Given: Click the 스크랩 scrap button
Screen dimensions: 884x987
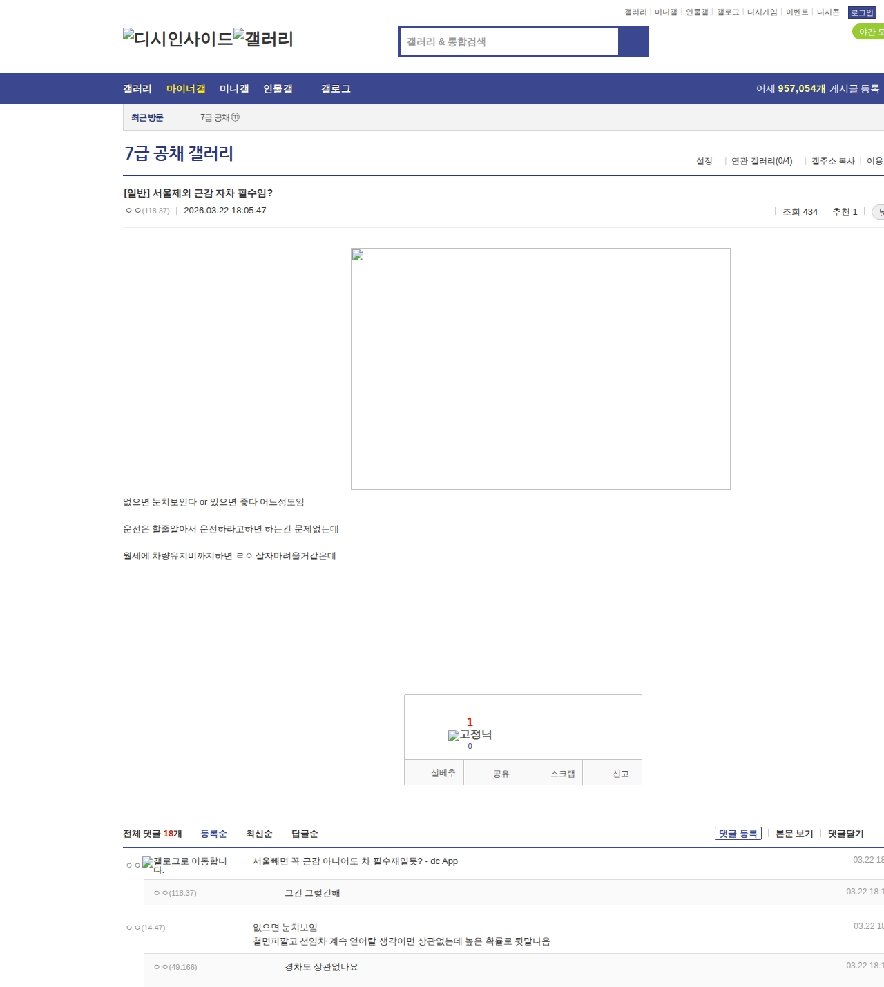Looking at the screenshot, I should [x=552, y=773].
